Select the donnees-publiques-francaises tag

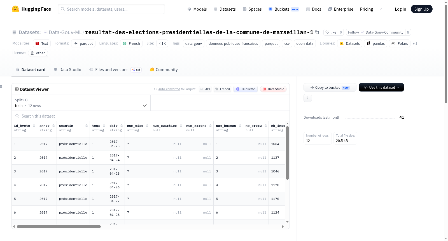click(233, 43)
